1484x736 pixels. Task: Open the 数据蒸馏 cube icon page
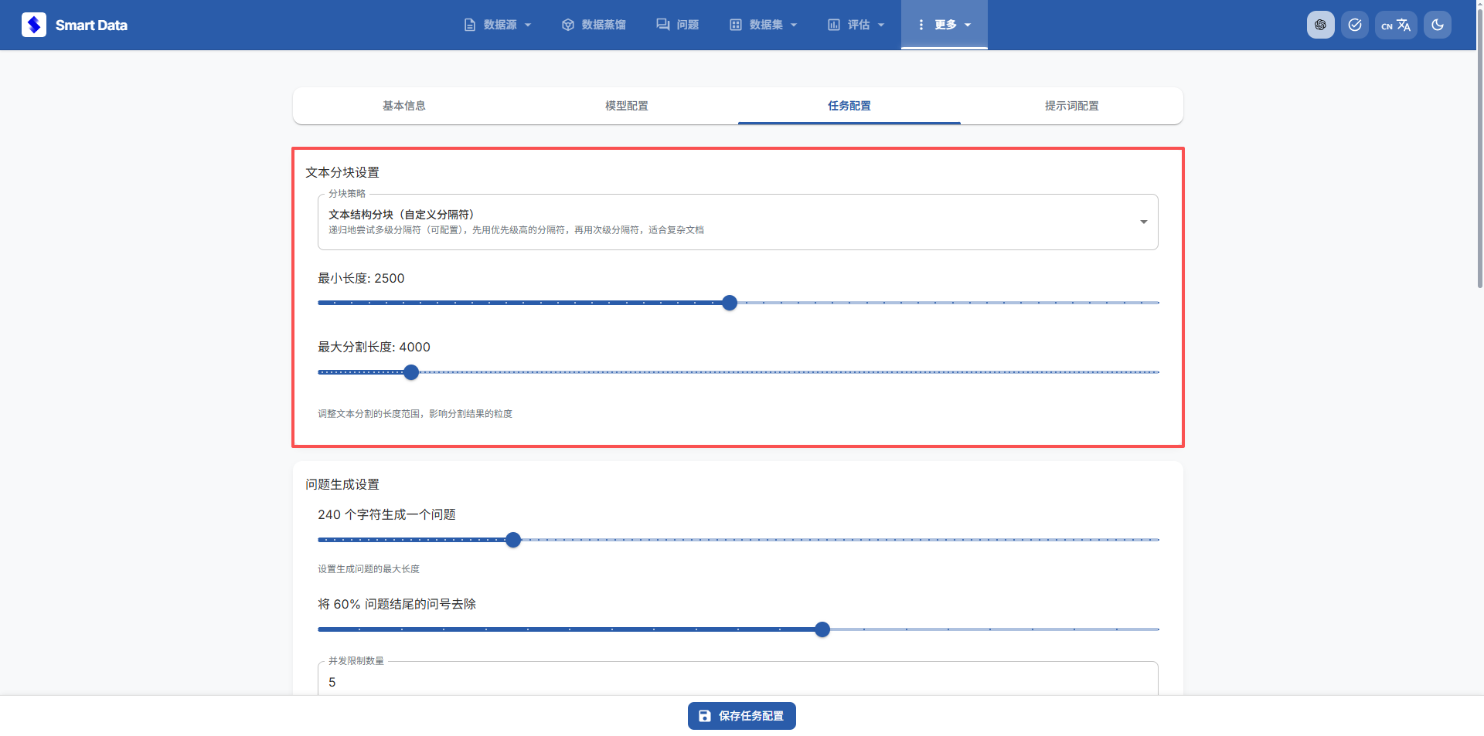coord(568,25)
